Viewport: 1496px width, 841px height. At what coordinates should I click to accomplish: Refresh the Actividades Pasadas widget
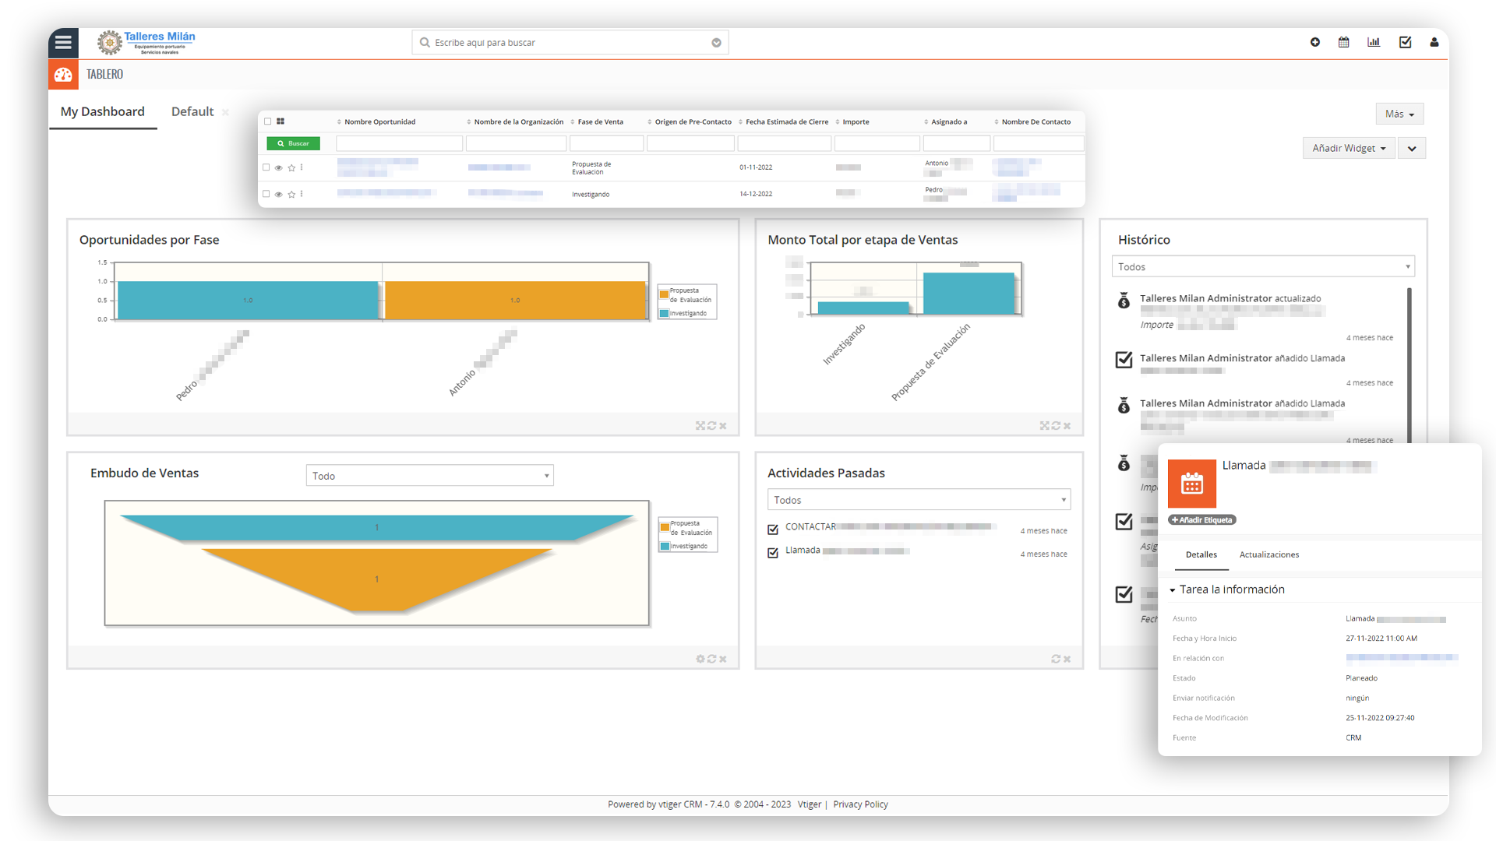(x=1056, y=659)
